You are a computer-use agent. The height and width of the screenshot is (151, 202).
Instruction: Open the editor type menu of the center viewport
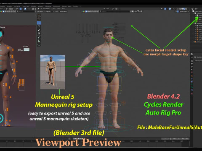(x=38, y=9)
